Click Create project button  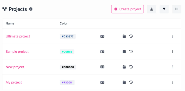(x=128, y=9)
